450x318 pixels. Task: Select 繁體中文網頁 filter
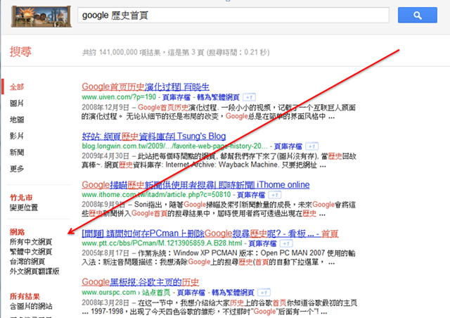(31, 252)
